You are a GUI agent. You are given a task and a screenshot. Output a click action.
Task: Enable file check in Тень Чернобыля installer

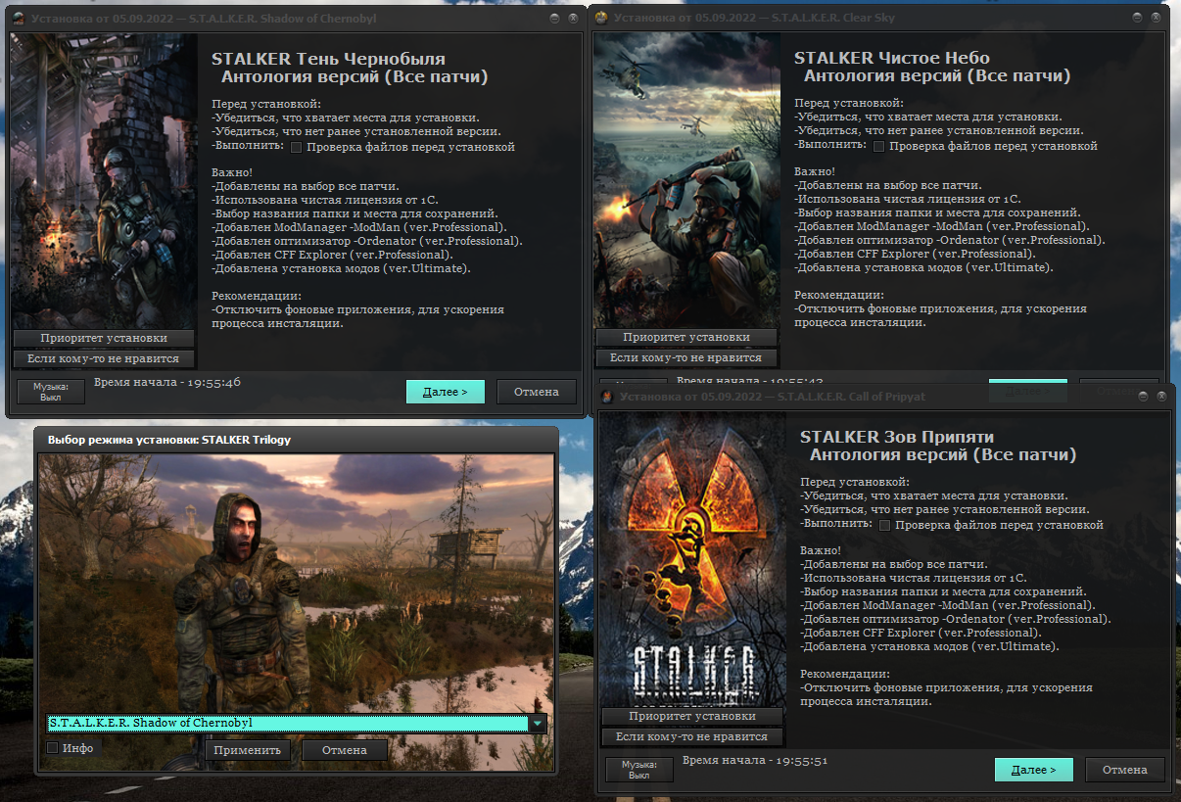(296, 147)
